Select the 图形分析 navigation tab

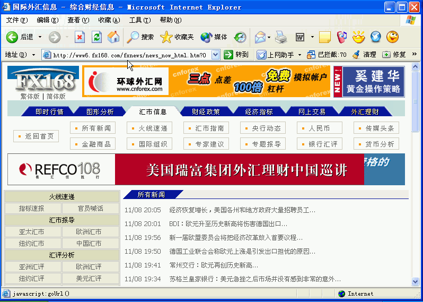100,111
